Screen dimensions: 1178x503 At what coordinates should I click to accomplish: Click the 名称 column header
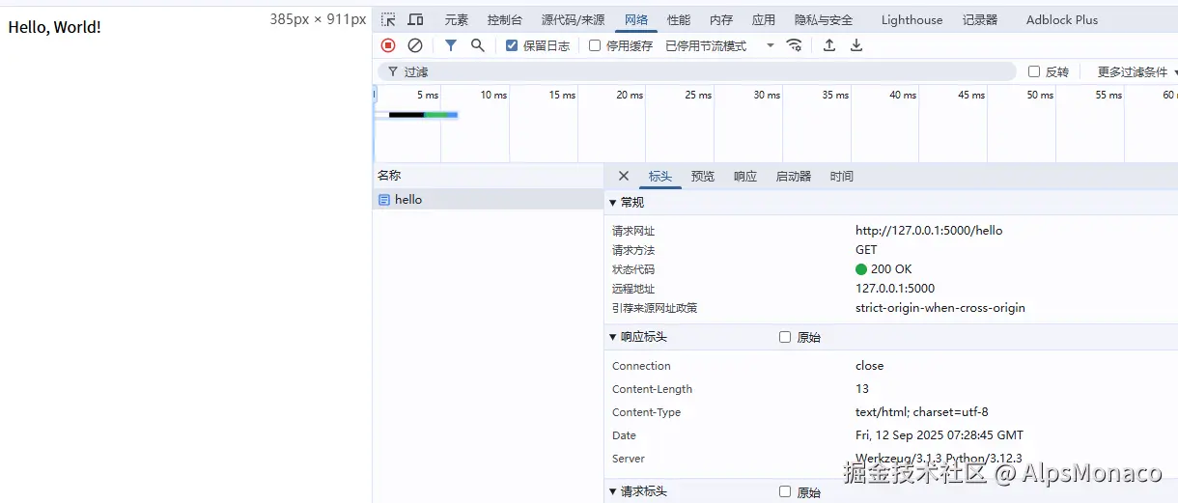[x=488, y=176]
